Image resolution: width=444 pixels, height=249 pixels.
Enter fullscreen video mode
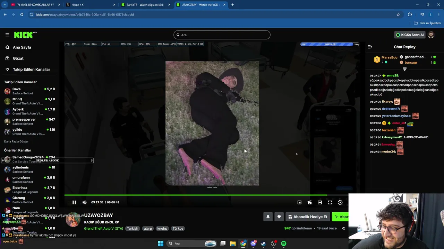point(330,202)
